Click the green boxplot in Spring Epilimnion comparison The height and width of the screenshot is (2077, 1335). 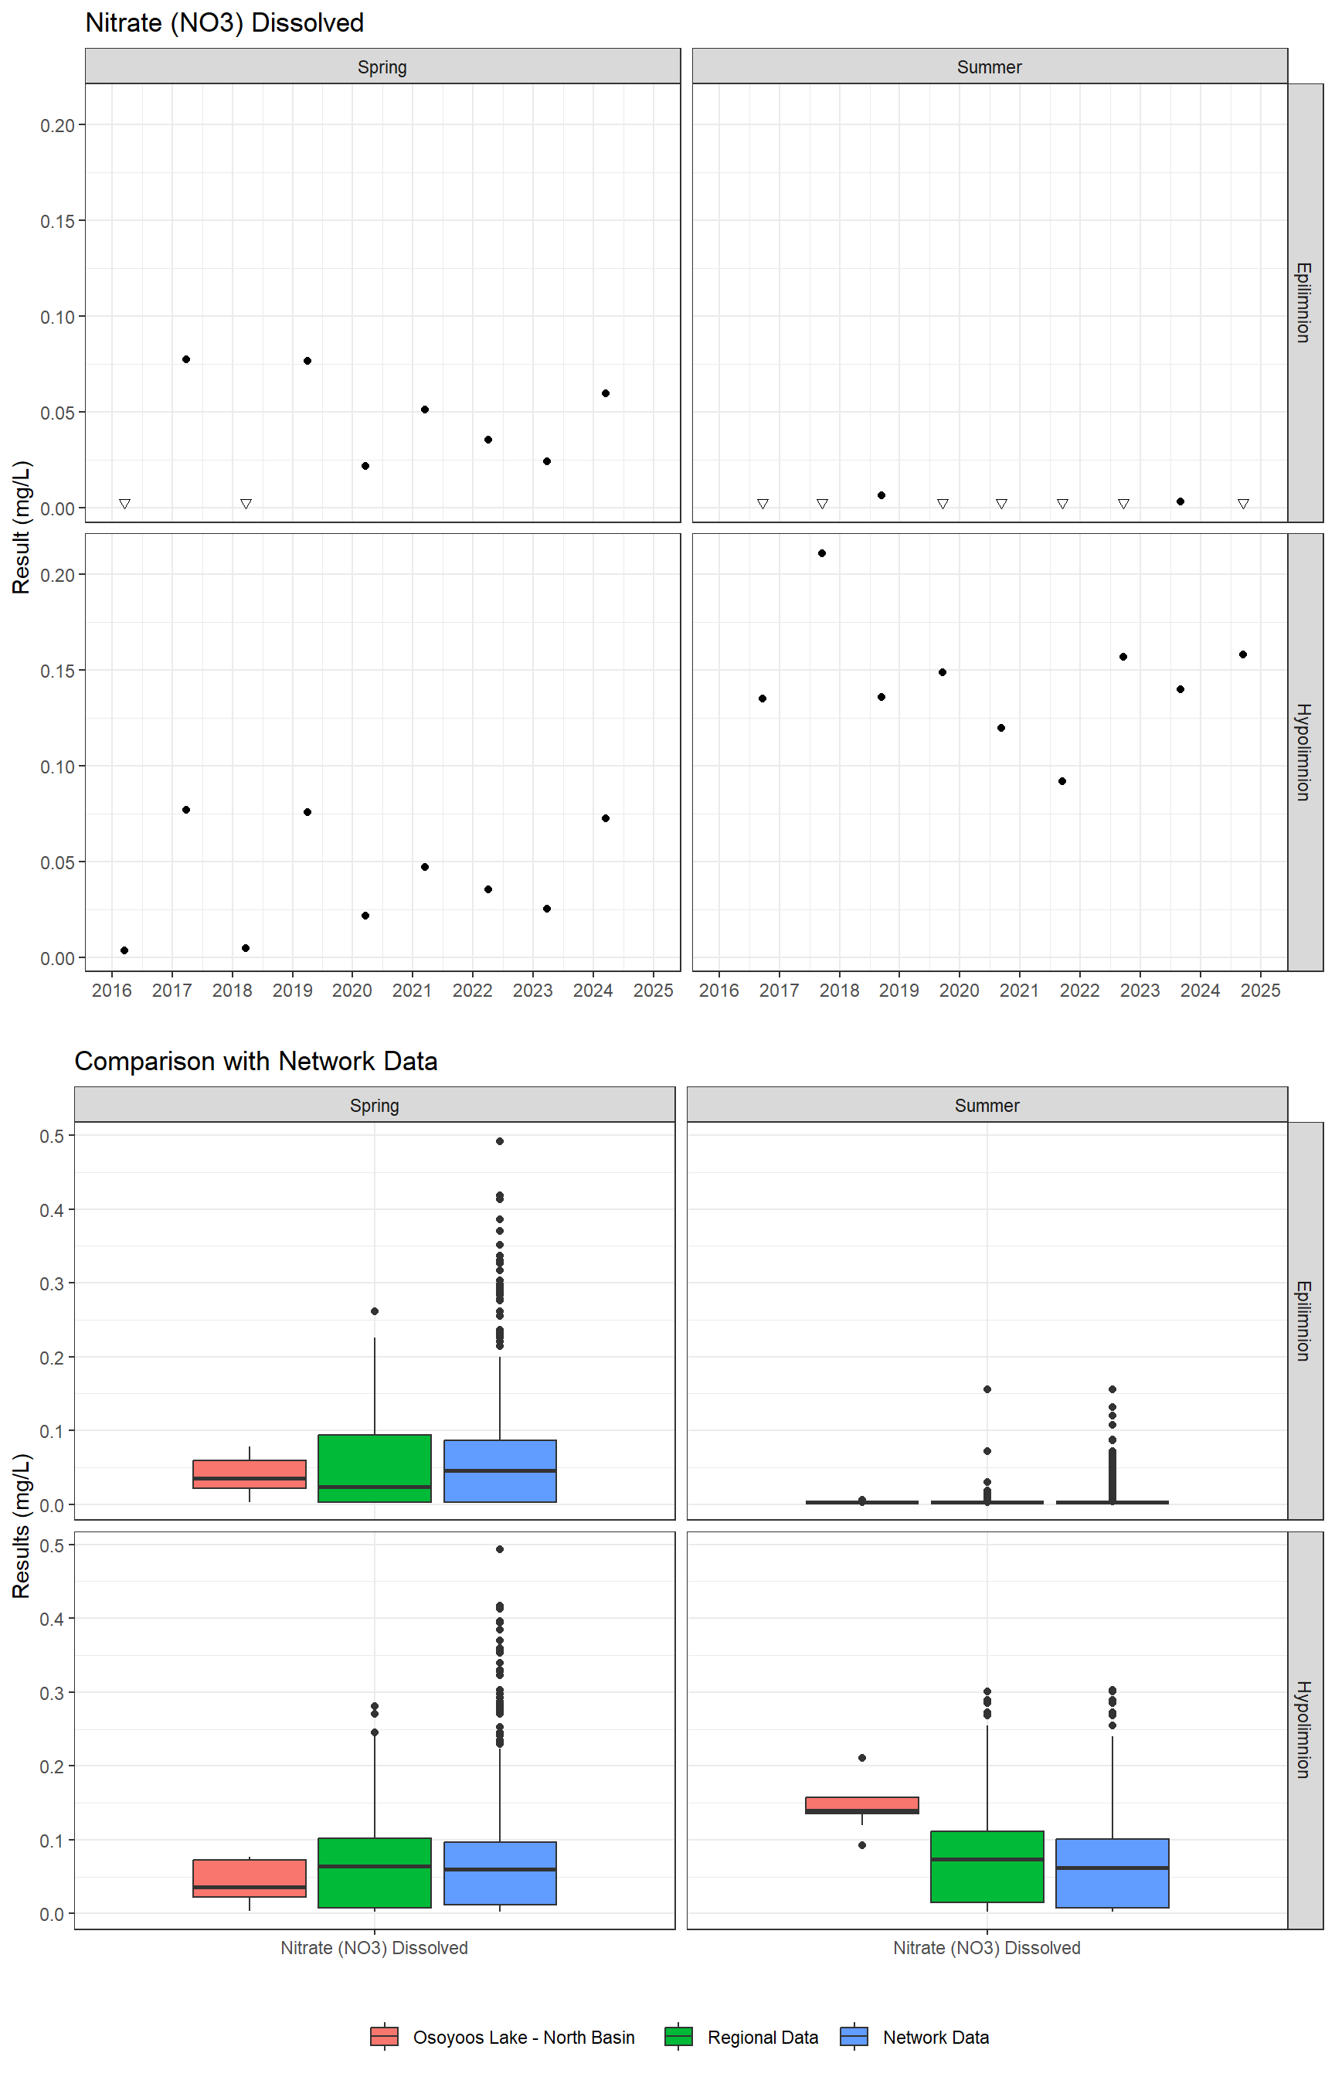coord(375,1467)
